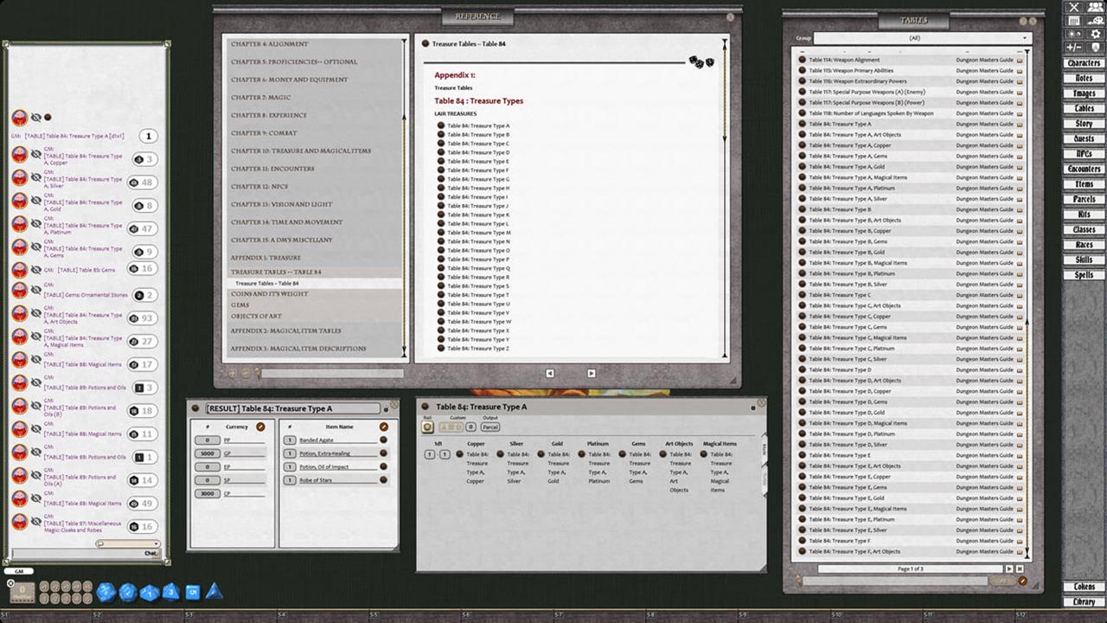Roll the blue d20 die at the bottom
Screen dimensions: 1107x623
(x=105, y=593)
